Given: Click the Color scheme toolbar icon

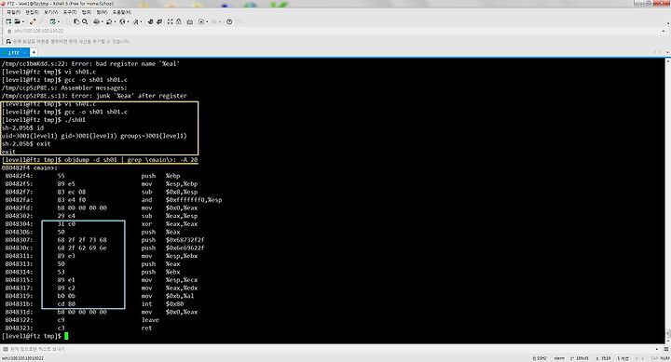Looking at the screenshot, I should 109,21.
